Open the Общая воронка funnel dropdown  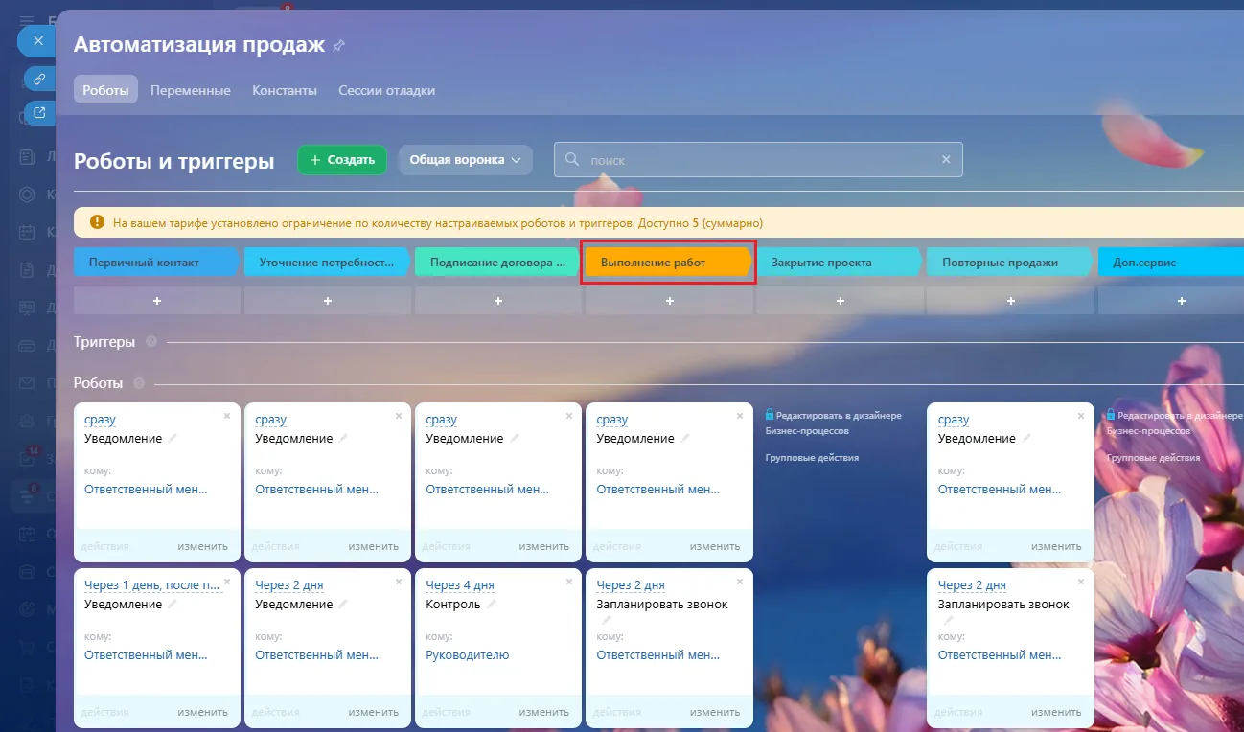point(466,160)
